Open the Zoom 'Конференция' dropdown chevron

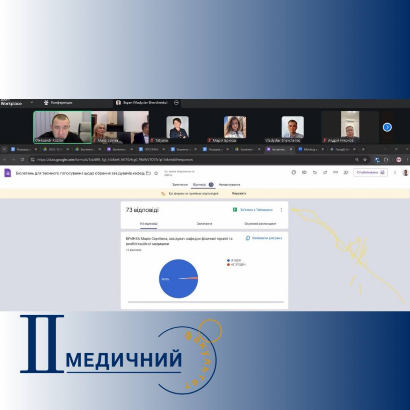tap(32, 102)
